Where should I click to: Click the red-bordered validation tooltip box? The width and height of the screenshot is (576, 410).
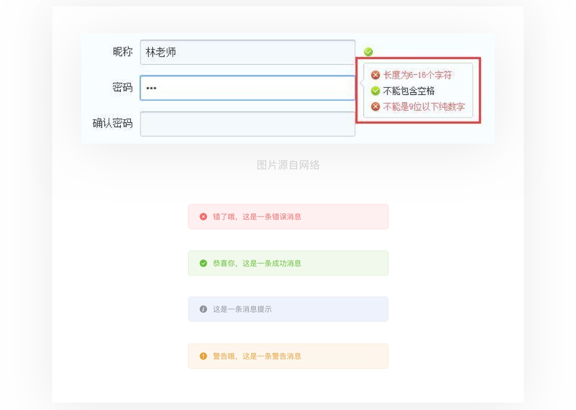point(418,91)
